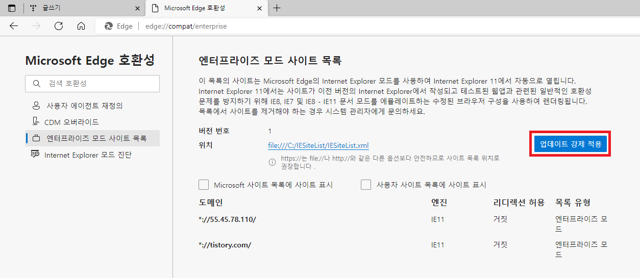The height and width of the screenshot is (278, 640).
Task: Click the IE mode diagnostics icon
Action: [36, 154]
